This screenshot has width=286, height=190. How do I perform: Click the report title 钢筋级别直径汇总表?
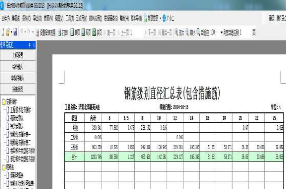point(172,93)
